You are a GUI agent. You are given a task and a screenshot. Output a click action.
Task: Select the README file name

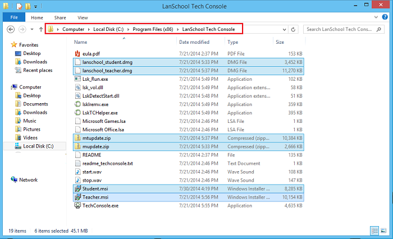click(x=92, y=155)
